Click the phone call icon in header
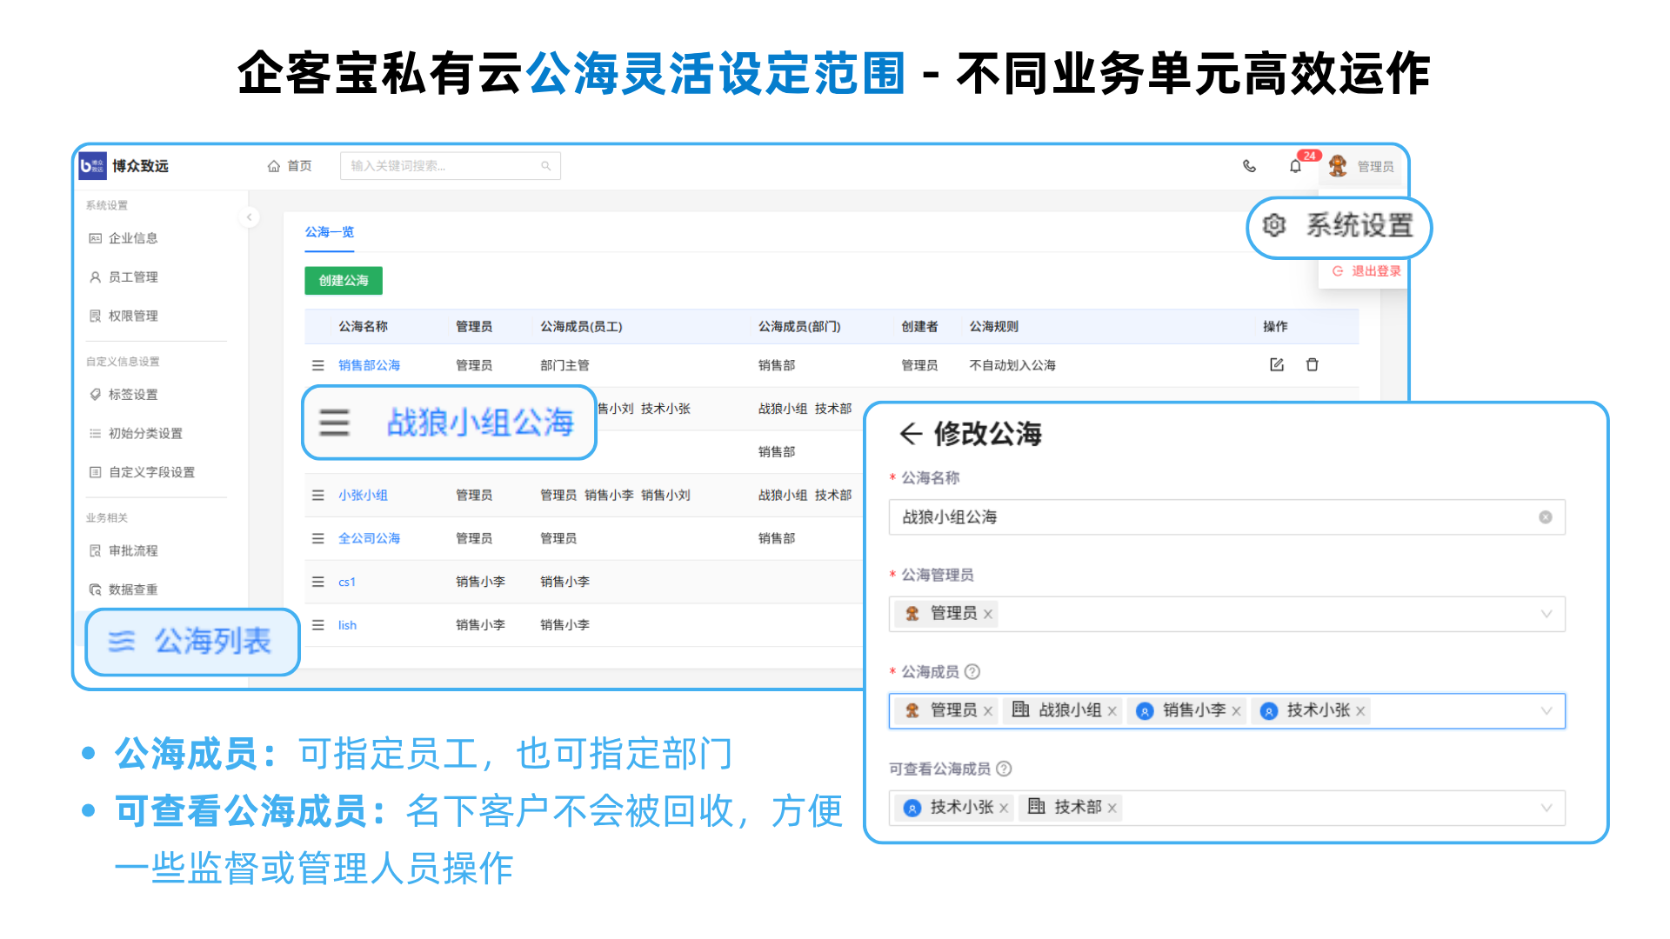The width and height of the screenshot is (1670, 939). click(x=1249, y=166)
